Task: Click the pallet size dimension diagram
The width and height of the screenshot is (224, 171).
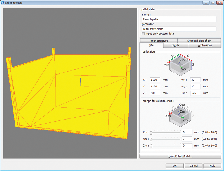Action: 181,64
